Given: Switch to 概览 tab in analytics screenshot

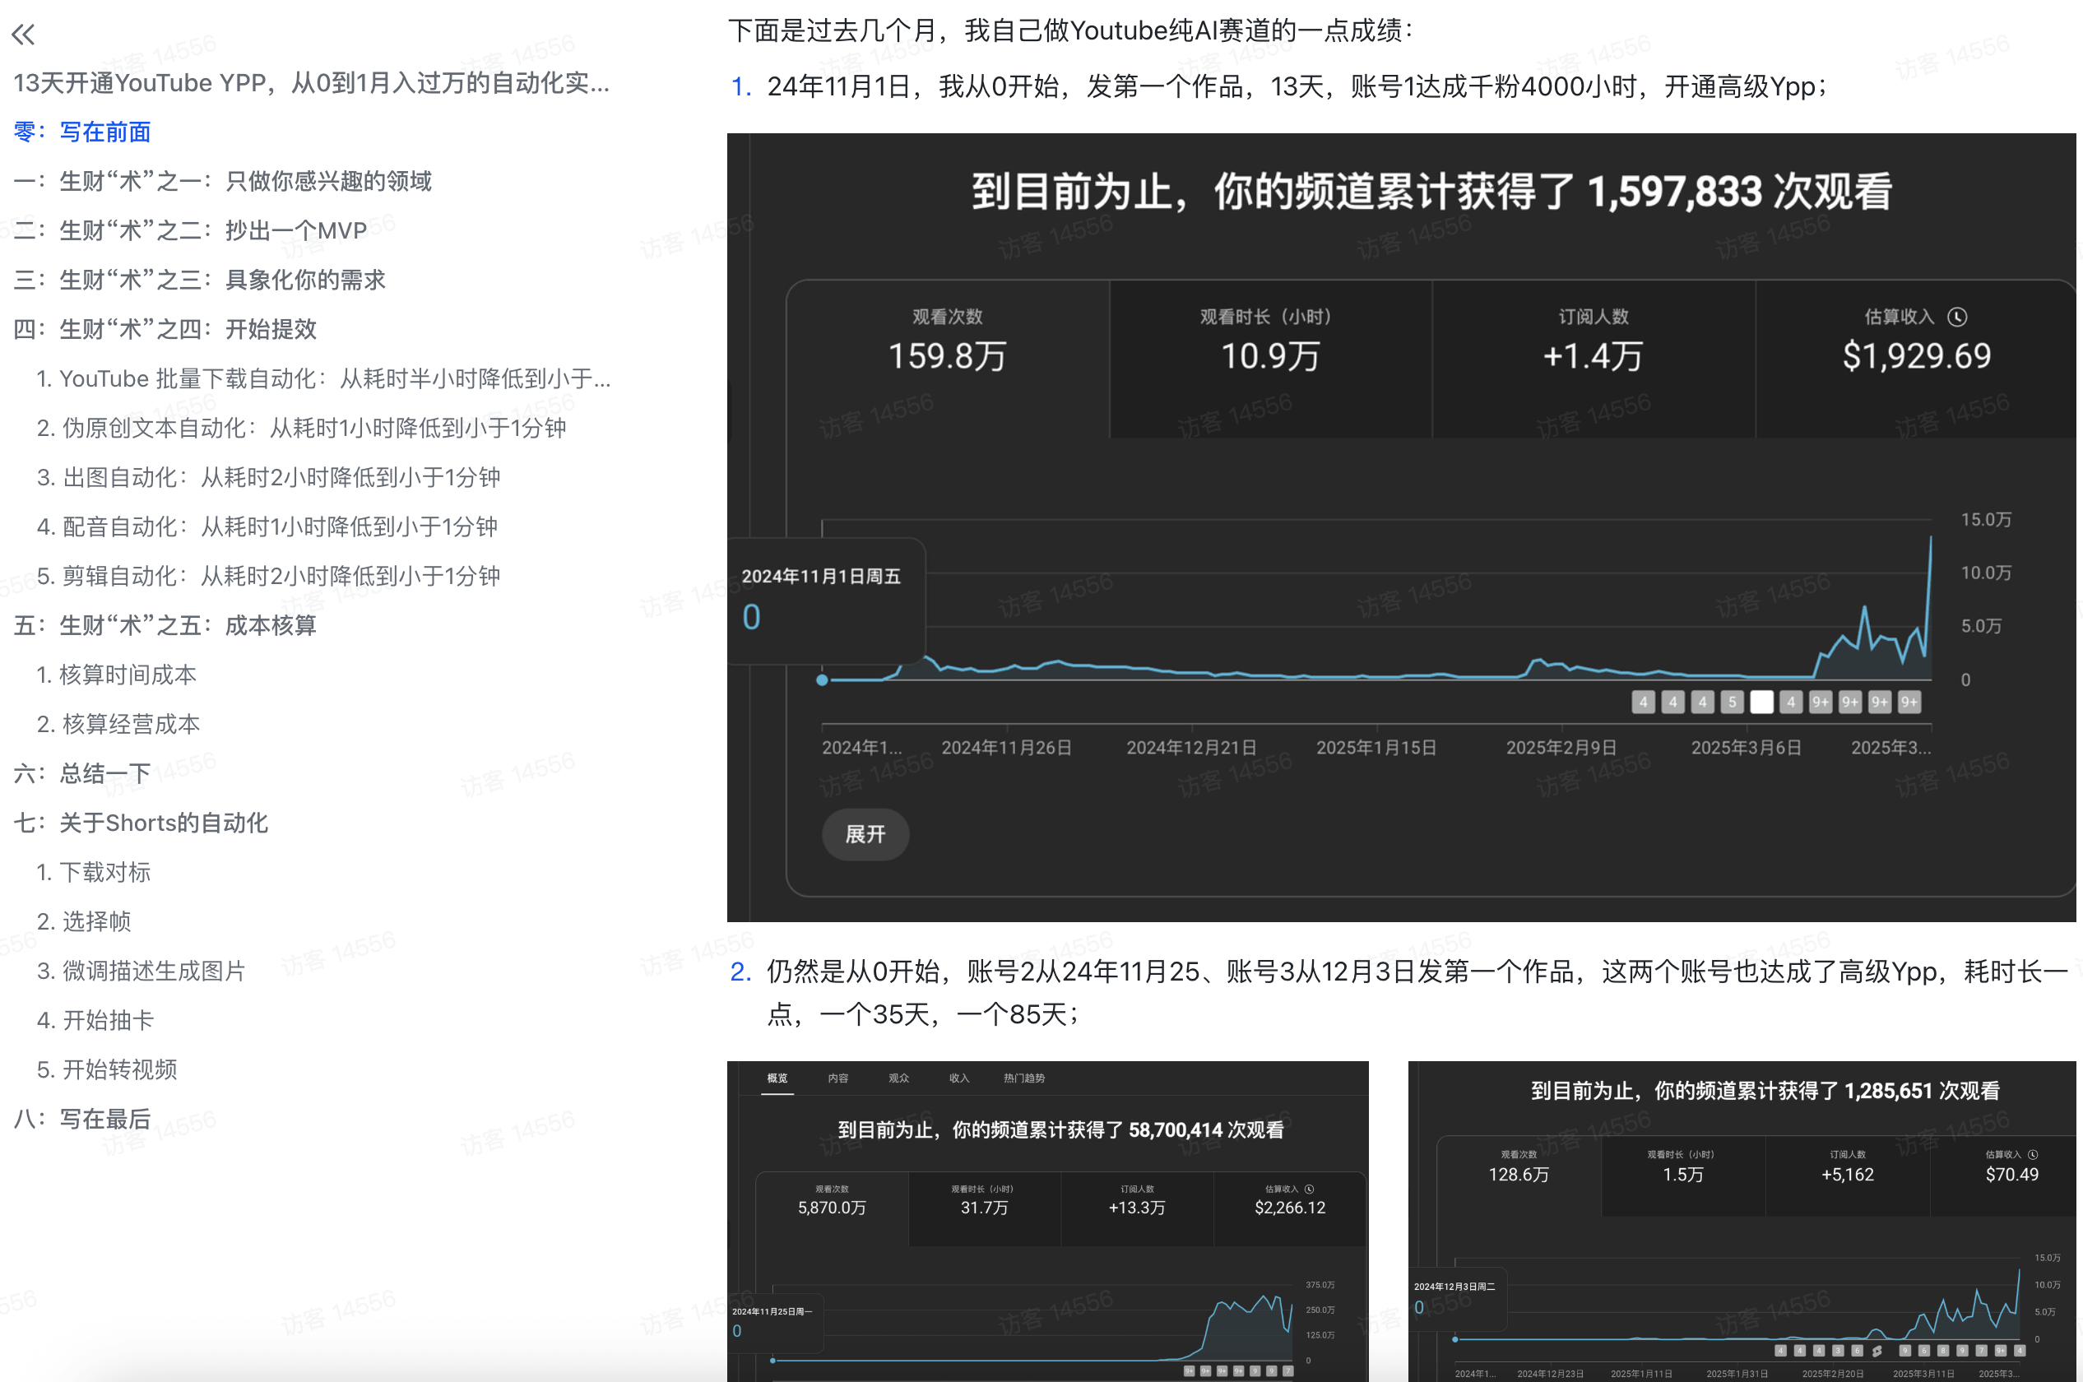Looking at the screenshot, I should [x=777, y=1078].
